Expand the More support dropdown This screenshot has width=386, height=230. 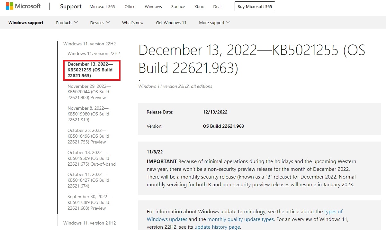214,23
